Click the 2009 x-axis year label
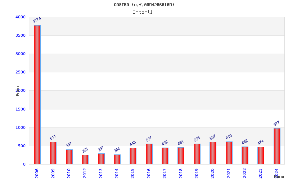 click(x=53, y=174)
